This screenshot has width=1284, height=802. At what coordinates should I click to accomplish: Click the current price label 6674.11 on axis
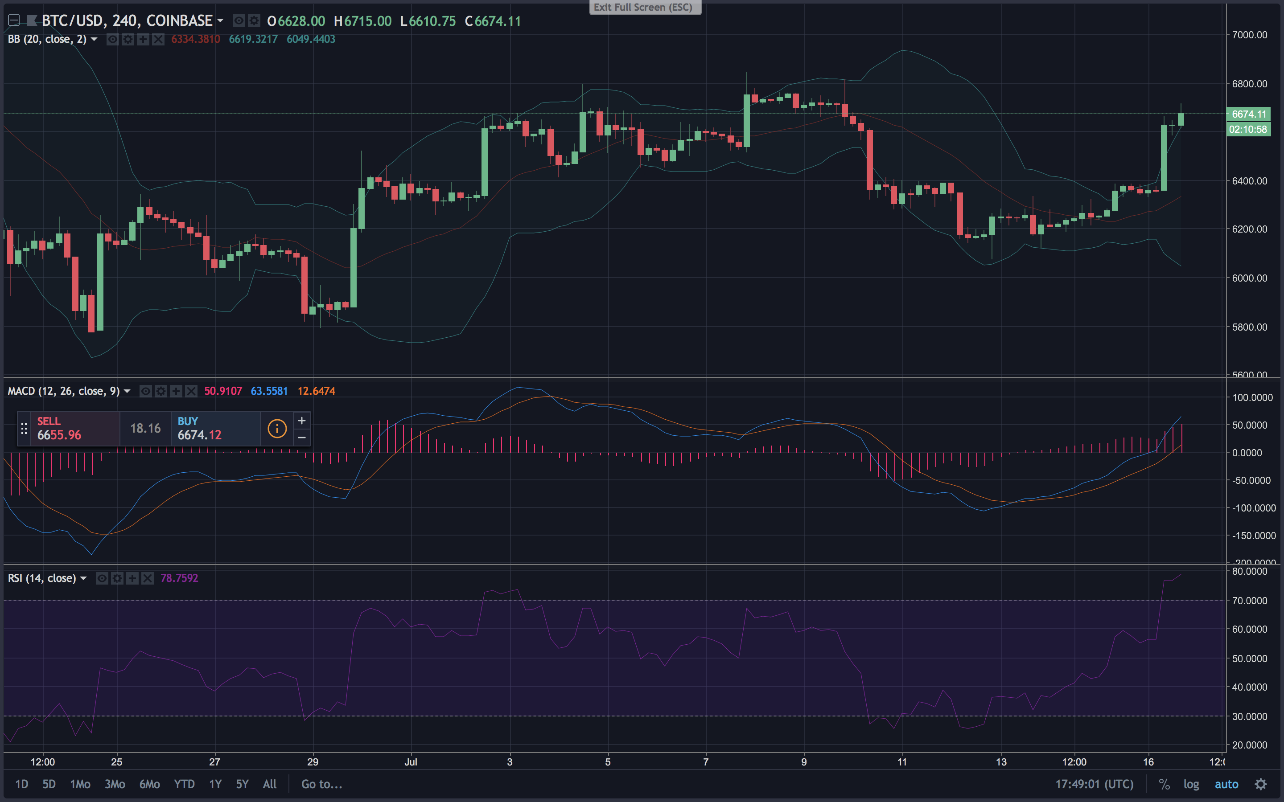[1248, 114]
